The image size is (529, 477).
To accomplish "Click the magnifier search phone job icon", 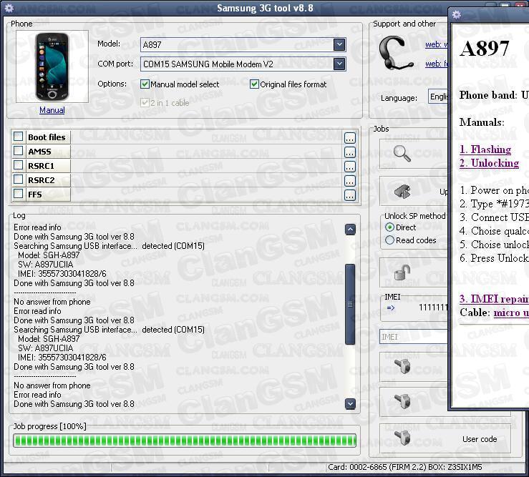I will [x=402, y=153].
